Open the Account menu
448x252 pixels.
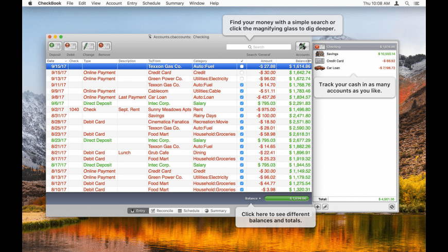coord(114,4)
